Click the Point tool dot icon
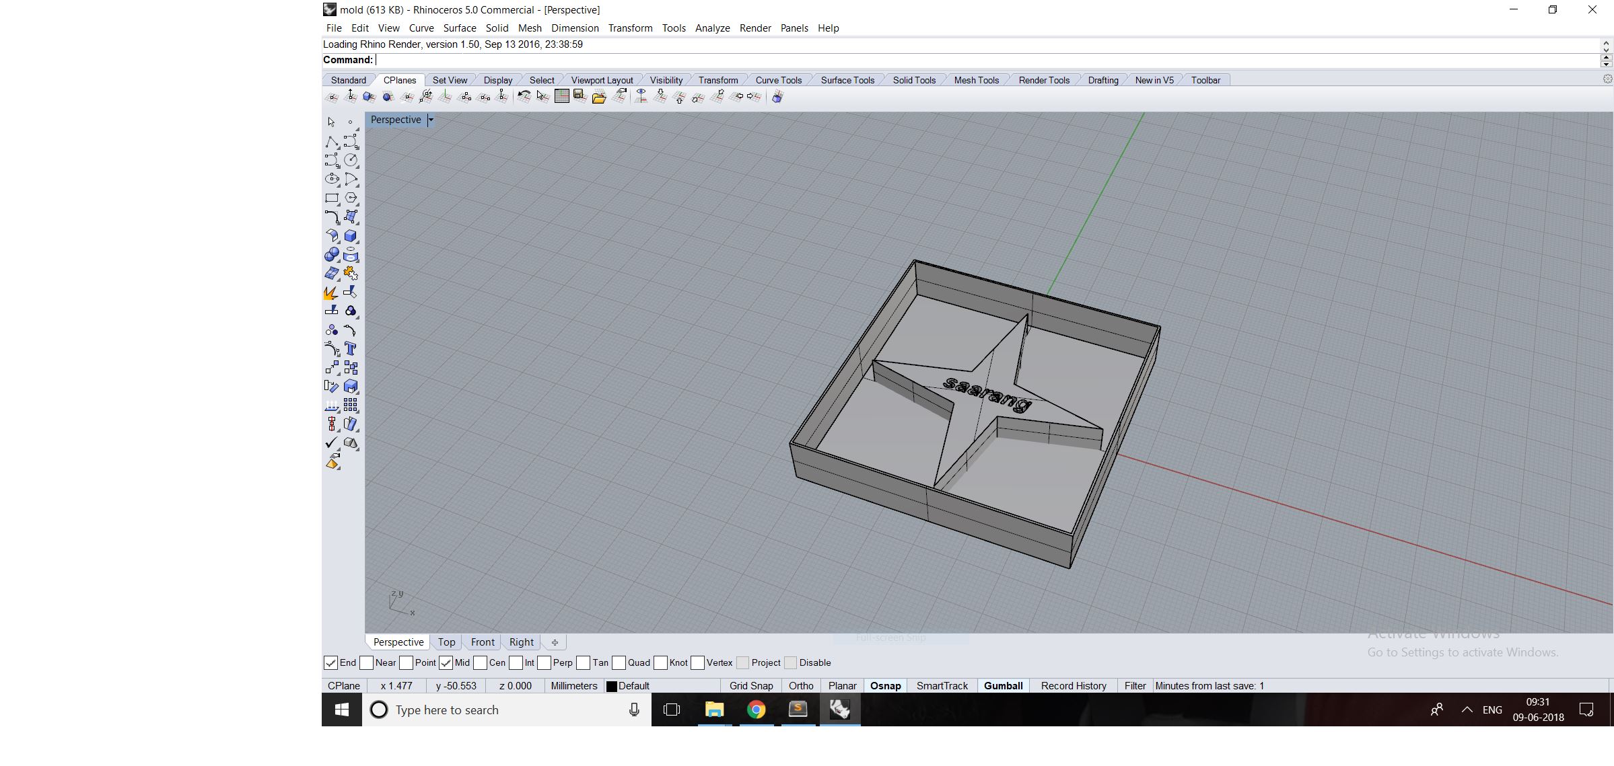Screen dimensions: 1614x766 [x=351, y=122]
